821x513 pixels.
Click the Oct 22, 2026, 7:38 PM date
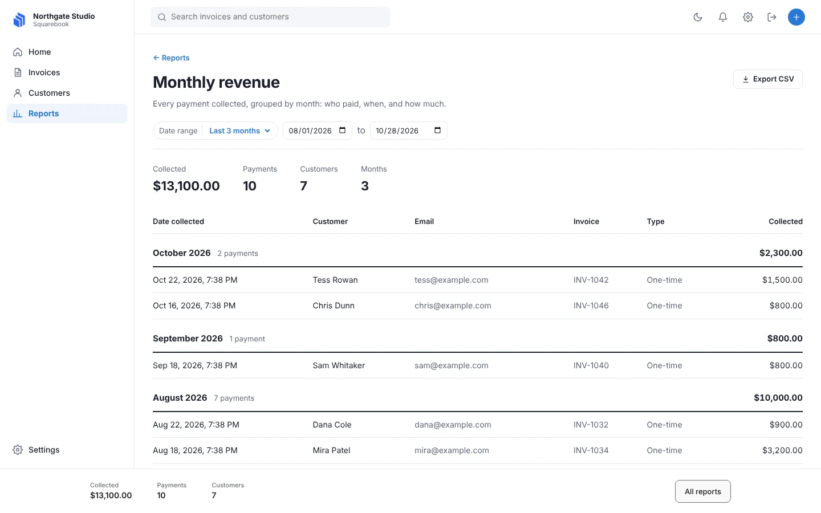pyautogui.click(x=195, y=280)
